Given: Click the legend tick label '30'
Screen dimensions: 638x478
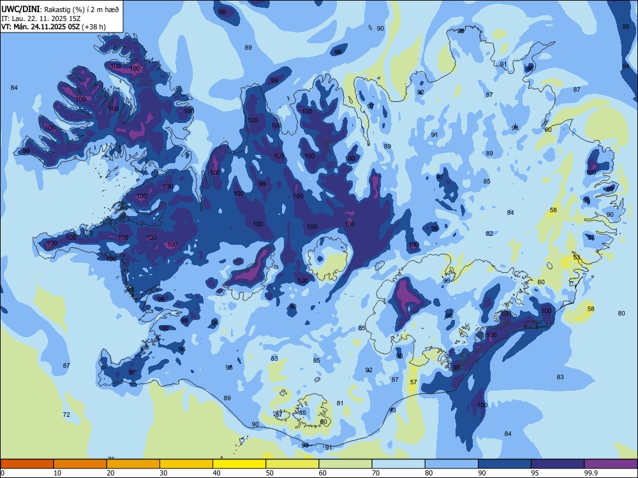Looking at the screenshot, I should (163, 473).
